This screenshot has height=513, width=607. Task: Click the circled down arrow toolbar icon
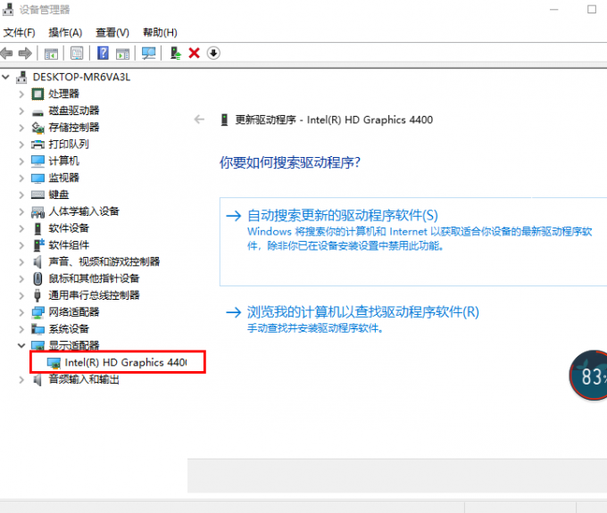[213, 54]
